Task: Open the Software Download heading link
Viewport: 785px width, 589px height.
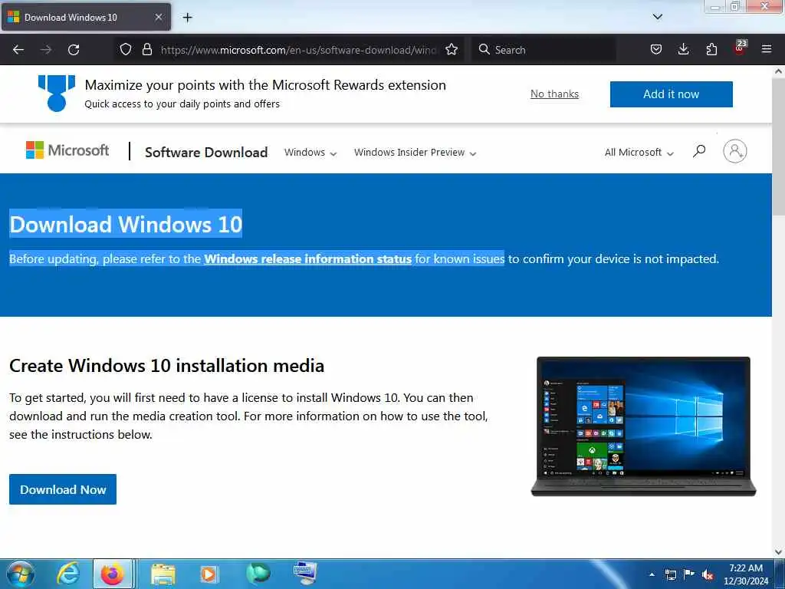Action: (x=206, y=153)
